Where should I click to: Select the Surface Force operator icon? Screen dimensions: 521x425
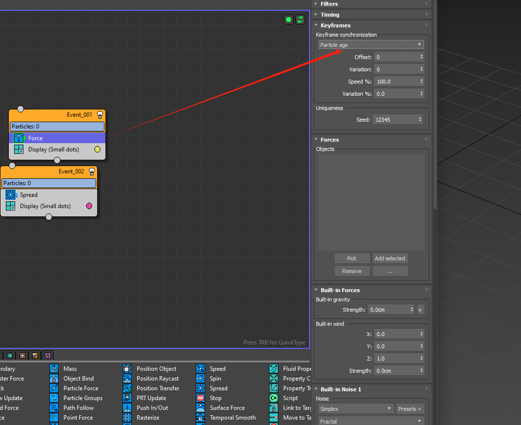point(201,408)
